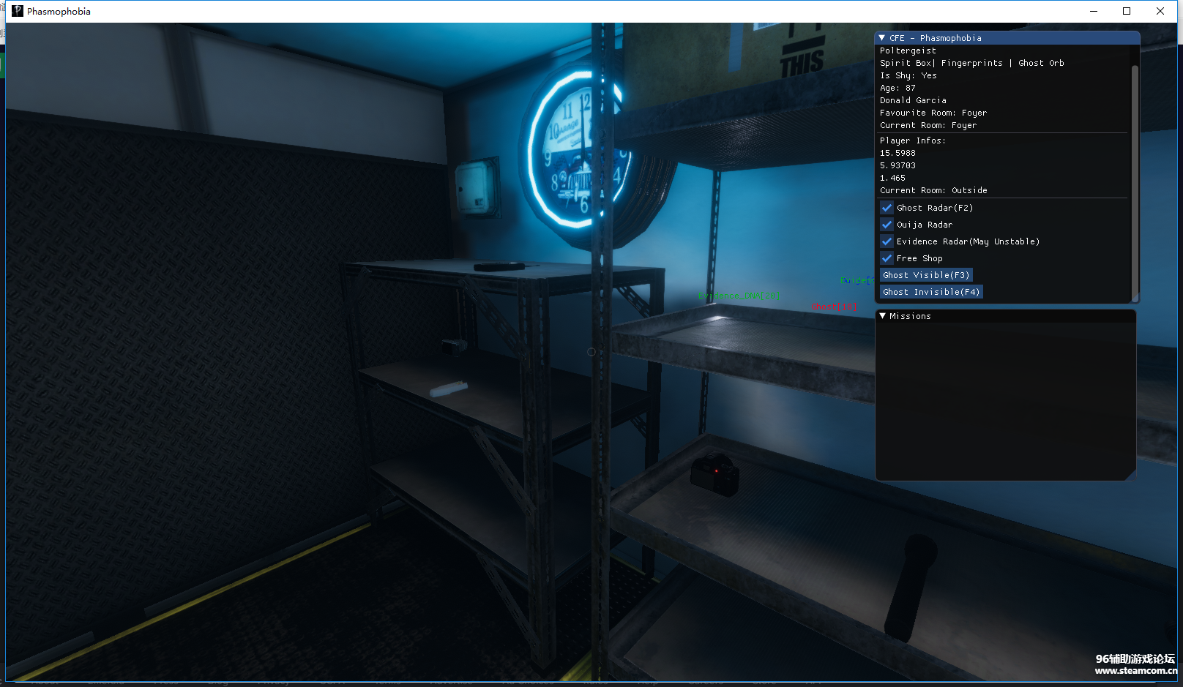Click the red Ghost radar label
Viewport: 1183px width, 687px height.
pyautogui.click(x=834, y=307)
